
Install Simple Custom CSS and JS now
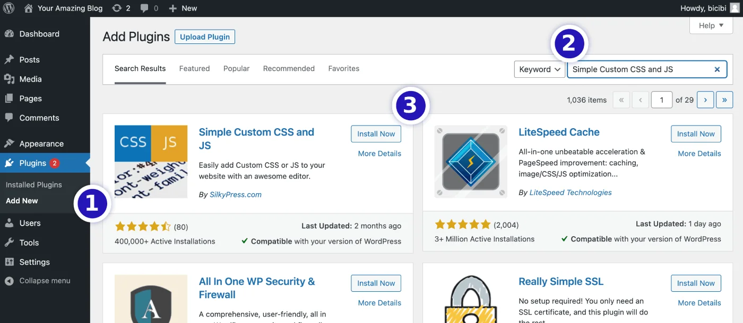pyautogui.click(x=376, y=134)
